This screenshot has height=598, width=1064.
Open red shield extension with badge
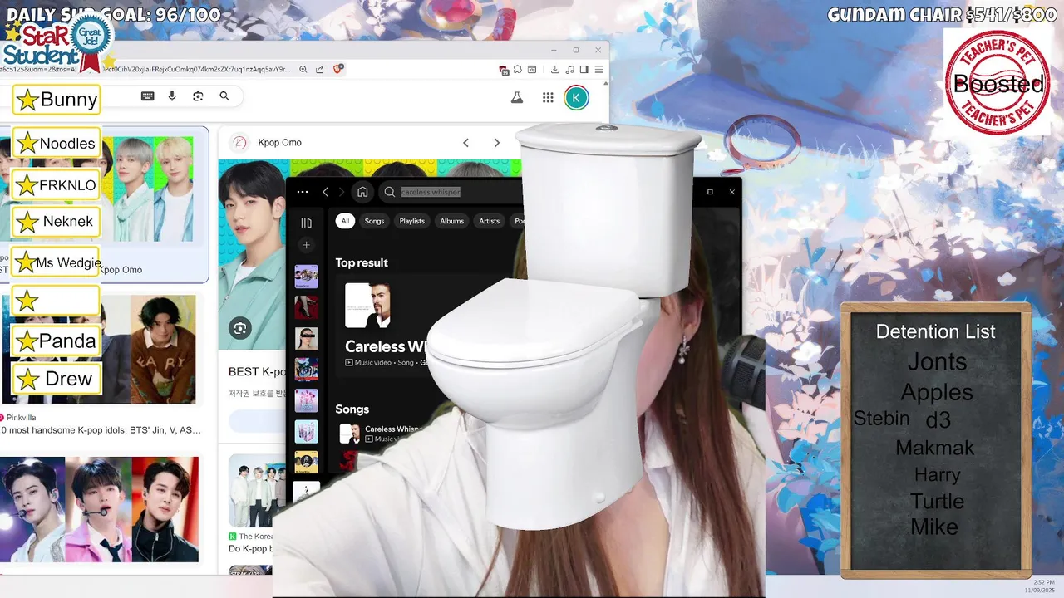tap(504, 71)
